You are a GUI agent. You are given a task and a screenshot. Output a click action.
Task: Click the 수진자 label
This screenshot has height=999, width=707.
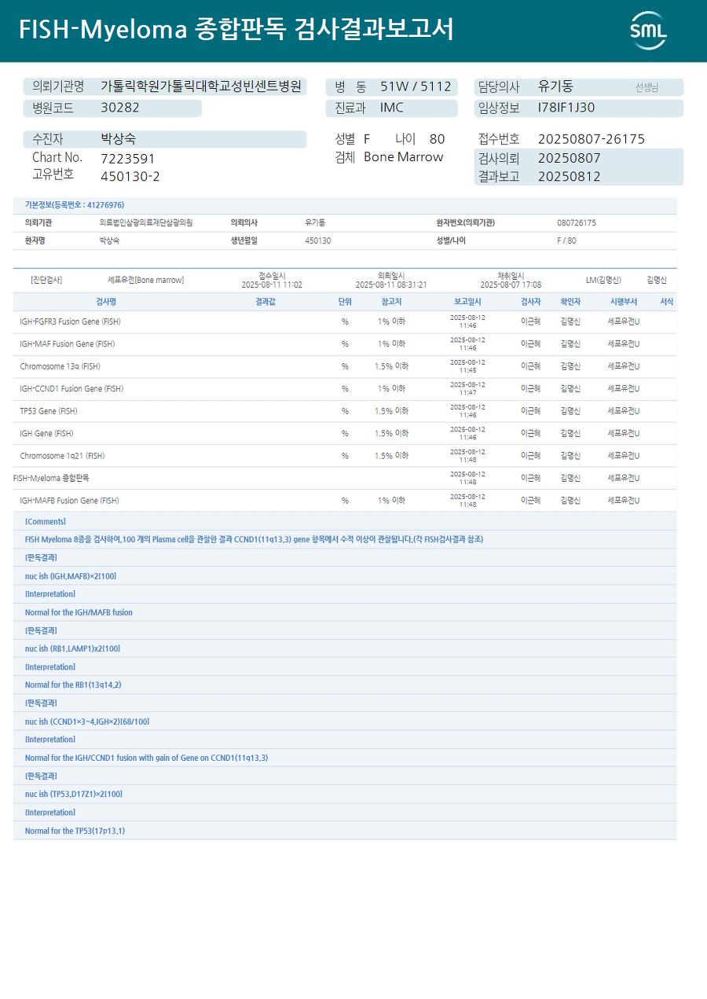click(47, 139)
